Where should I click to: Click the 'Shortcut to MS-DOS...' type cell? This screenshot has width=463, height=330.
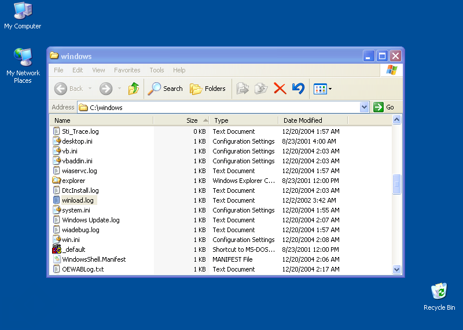244,250
